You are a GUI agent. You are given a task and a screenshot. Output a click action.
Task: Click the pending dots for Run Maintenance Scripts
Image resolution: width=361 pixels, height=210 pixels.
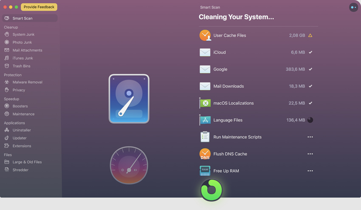tap(310, 137)
